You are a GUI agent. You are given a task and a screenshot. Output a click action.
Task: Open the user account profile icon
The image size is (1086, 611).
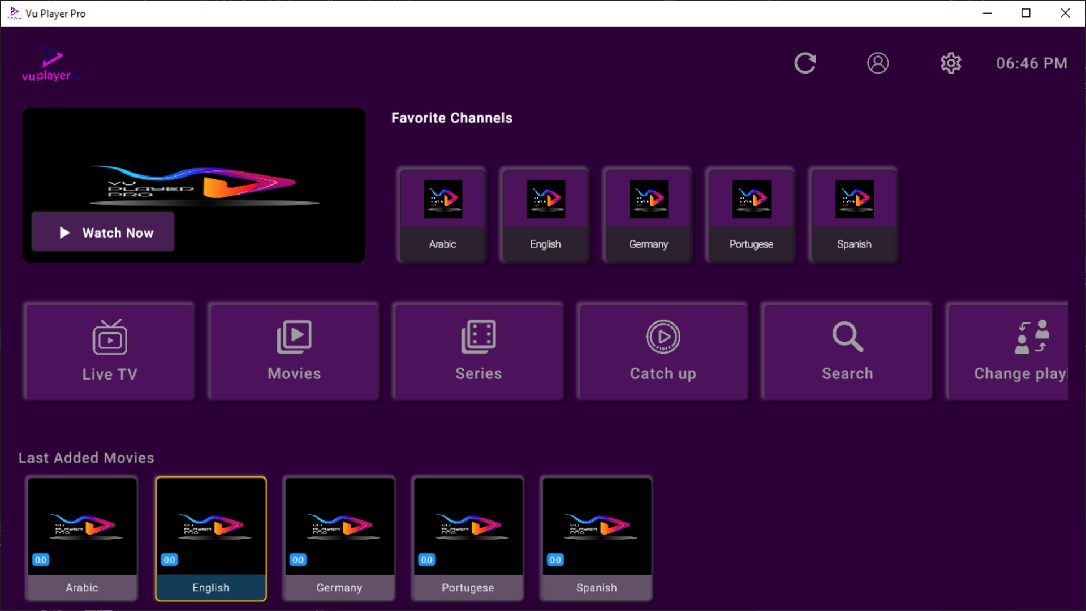point(878,63)
